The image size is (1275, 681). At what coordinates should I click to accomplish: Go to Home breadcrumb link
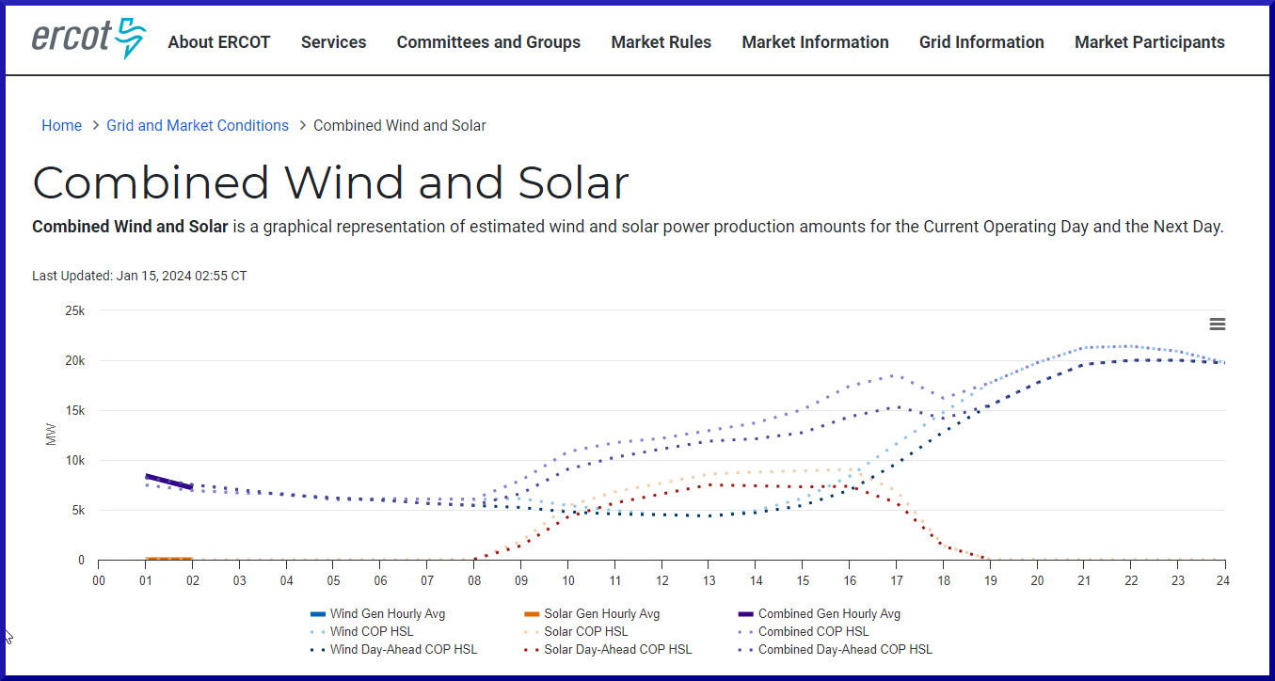61,126
